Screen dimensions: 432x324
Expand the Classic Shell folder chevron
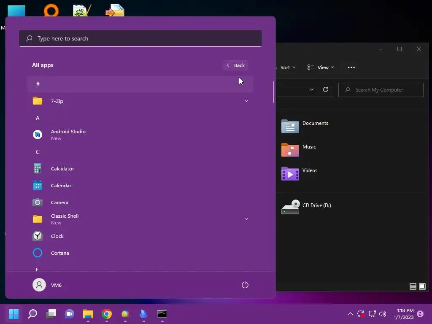click(x=246, y=219)
